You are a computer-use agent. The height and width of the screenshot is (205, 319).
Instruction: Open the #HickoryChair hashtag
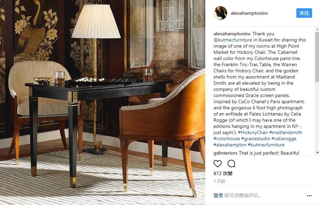pos(253,133)
